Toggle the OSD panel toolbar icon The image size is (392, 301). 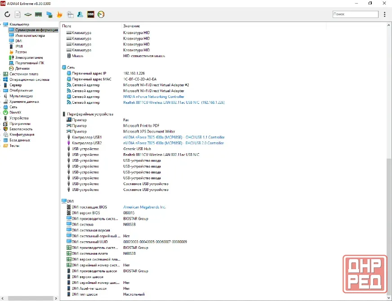(90, 14)
